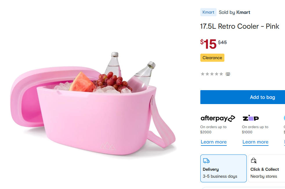Viewport: 285px width, 189px height.
Task: Open Learn more under Afterpay
Action: click(214, 142)
